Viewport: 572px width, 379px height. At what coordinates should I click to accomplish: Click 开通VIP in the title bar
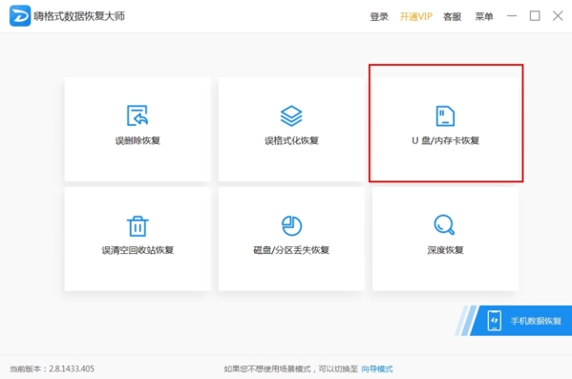(x=415, y=16)
